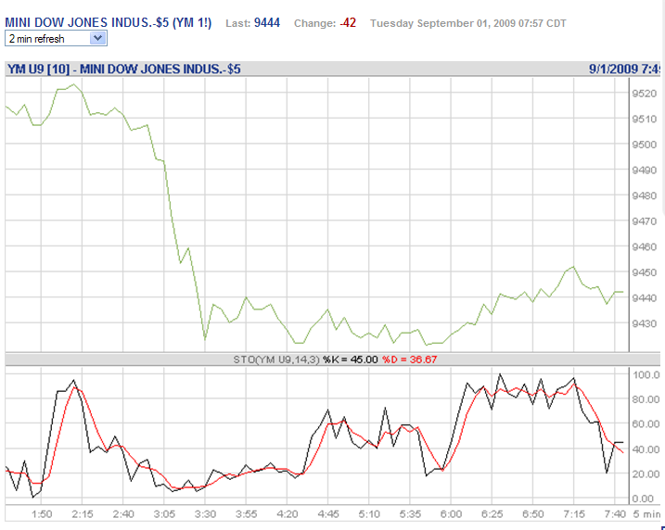
Task: Click the Last price value 9444
Action: click(x=267, y=23)
